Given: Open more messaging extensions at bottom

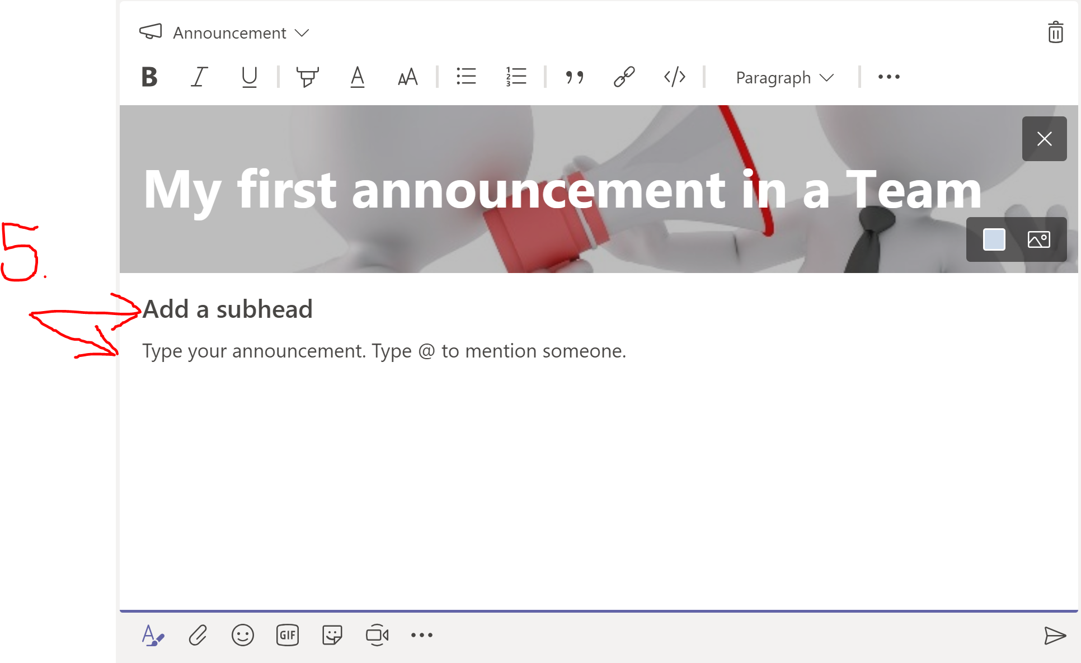Looking at the screenshot, I should click(422, 635).
